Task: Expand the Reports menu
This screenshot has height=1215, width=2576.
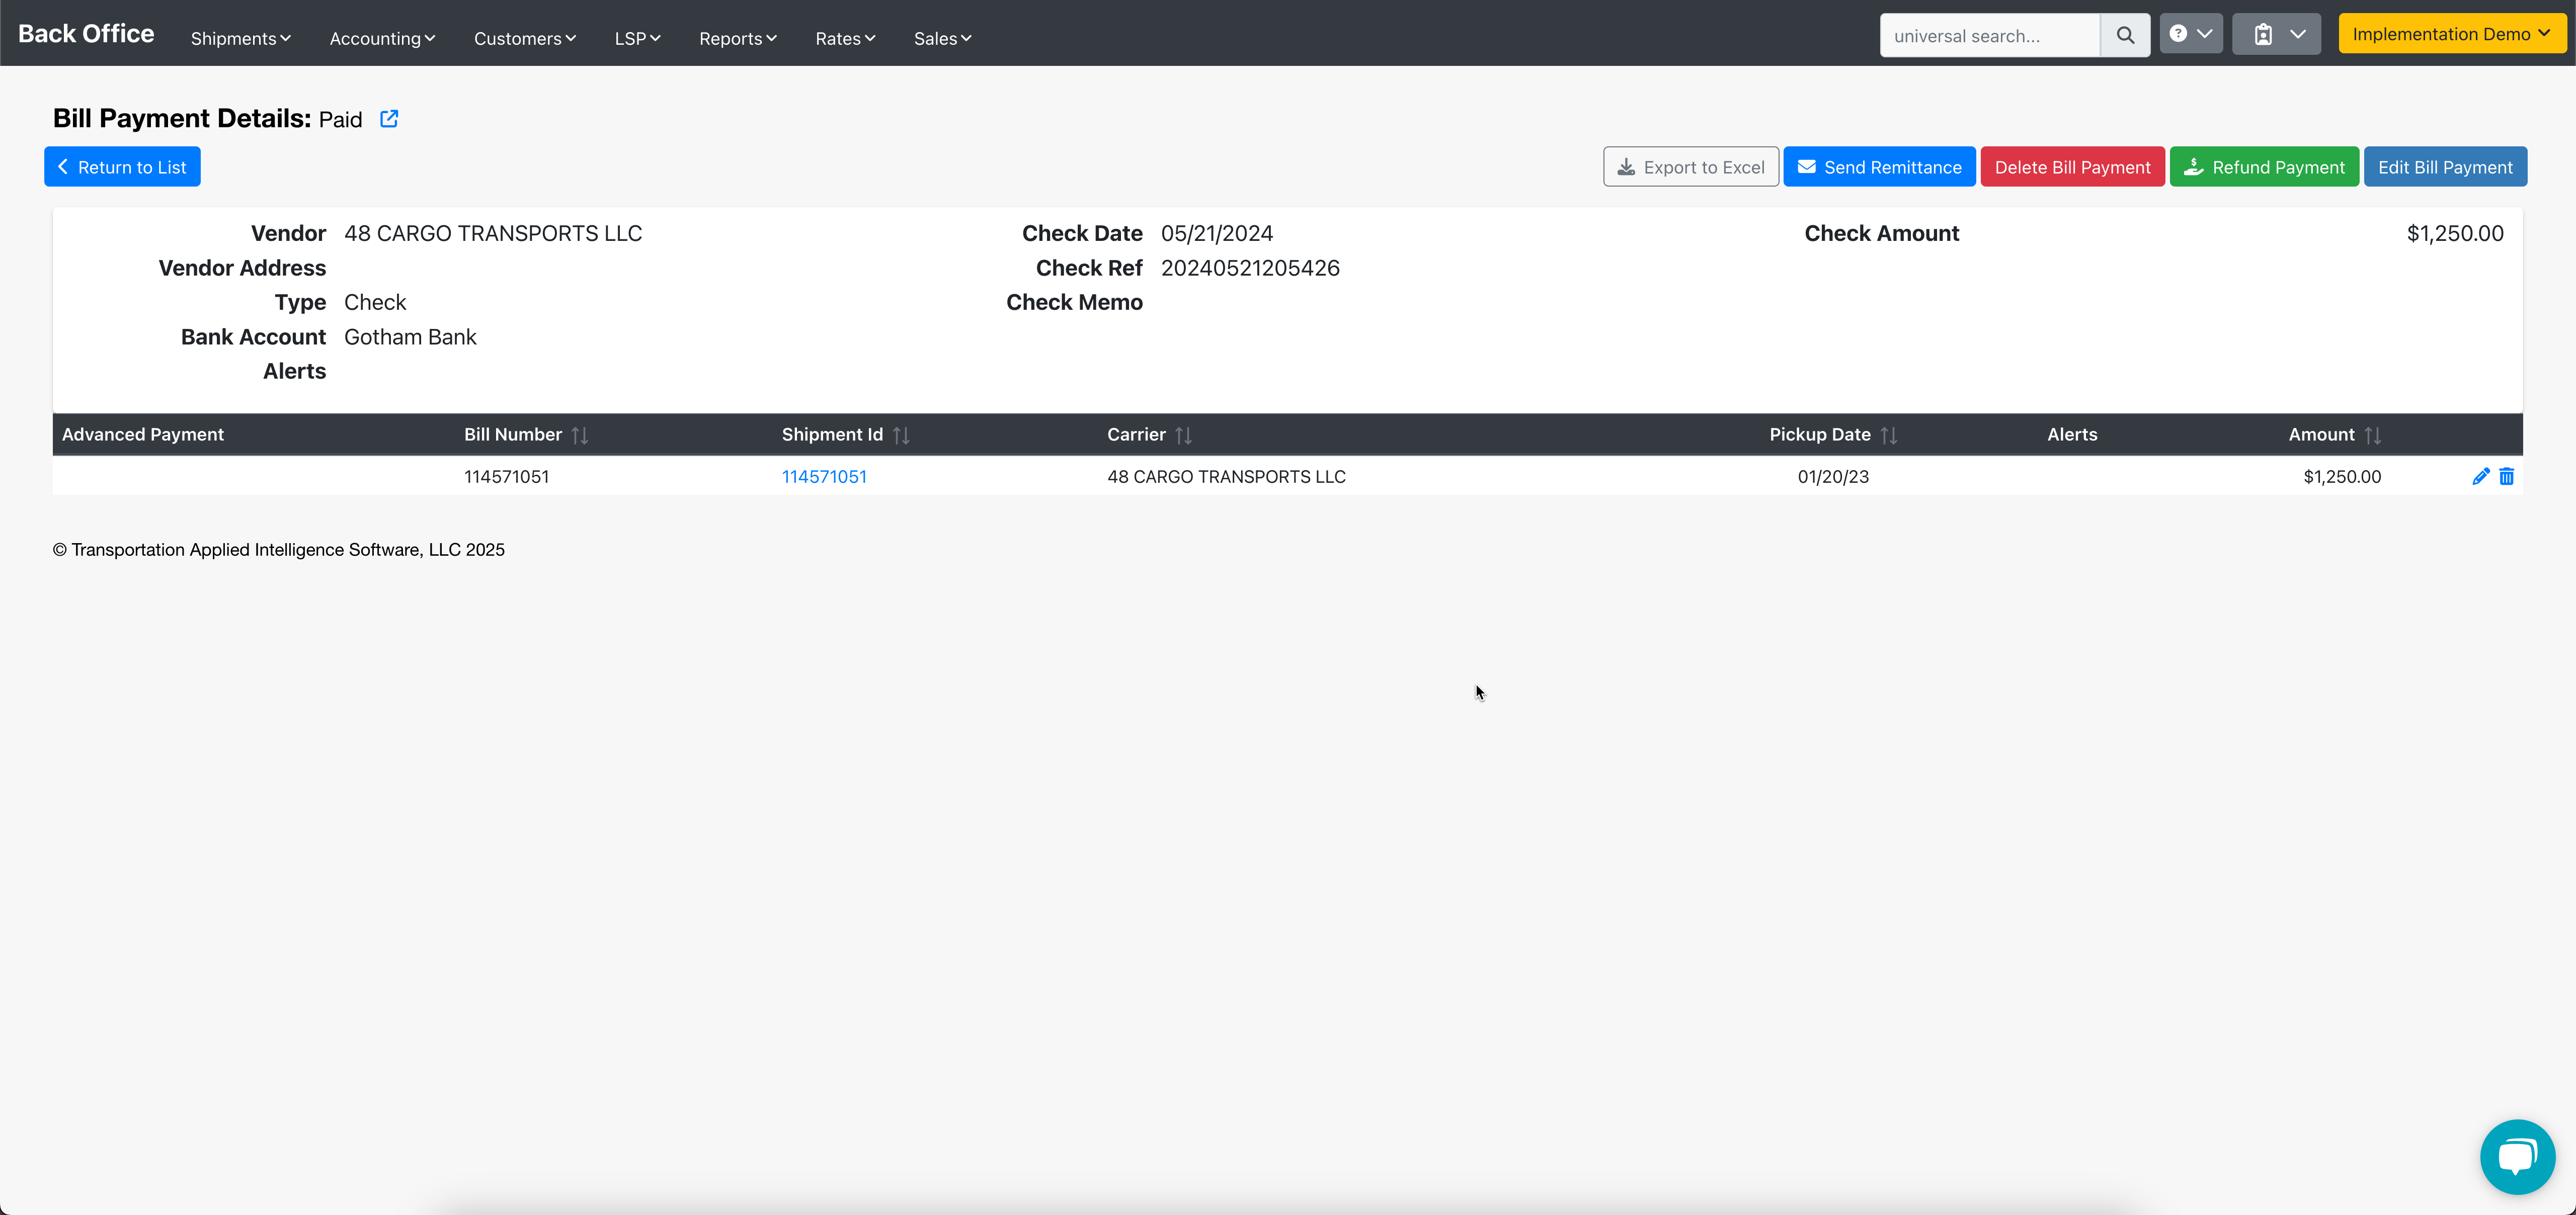Action: tap(737, 38)
